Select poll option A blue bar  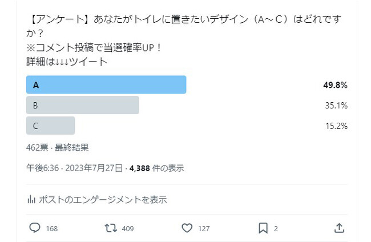(x=106, y=84)
